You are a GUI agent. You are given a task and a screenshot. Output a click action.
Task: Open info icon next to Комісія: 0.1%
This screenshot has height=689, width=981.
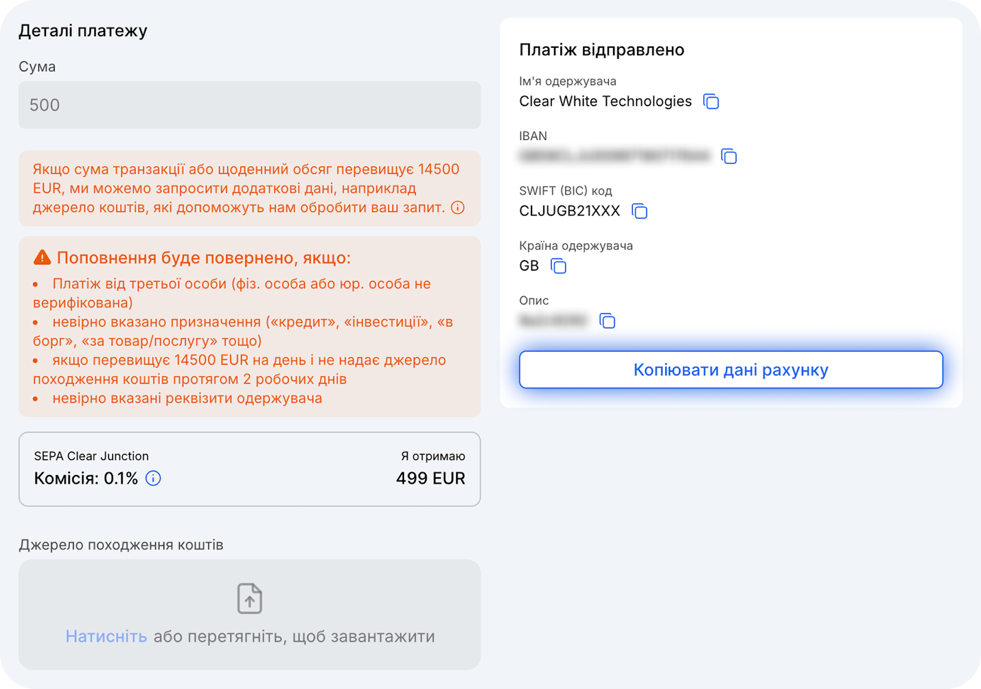click(x=153, y=478)
